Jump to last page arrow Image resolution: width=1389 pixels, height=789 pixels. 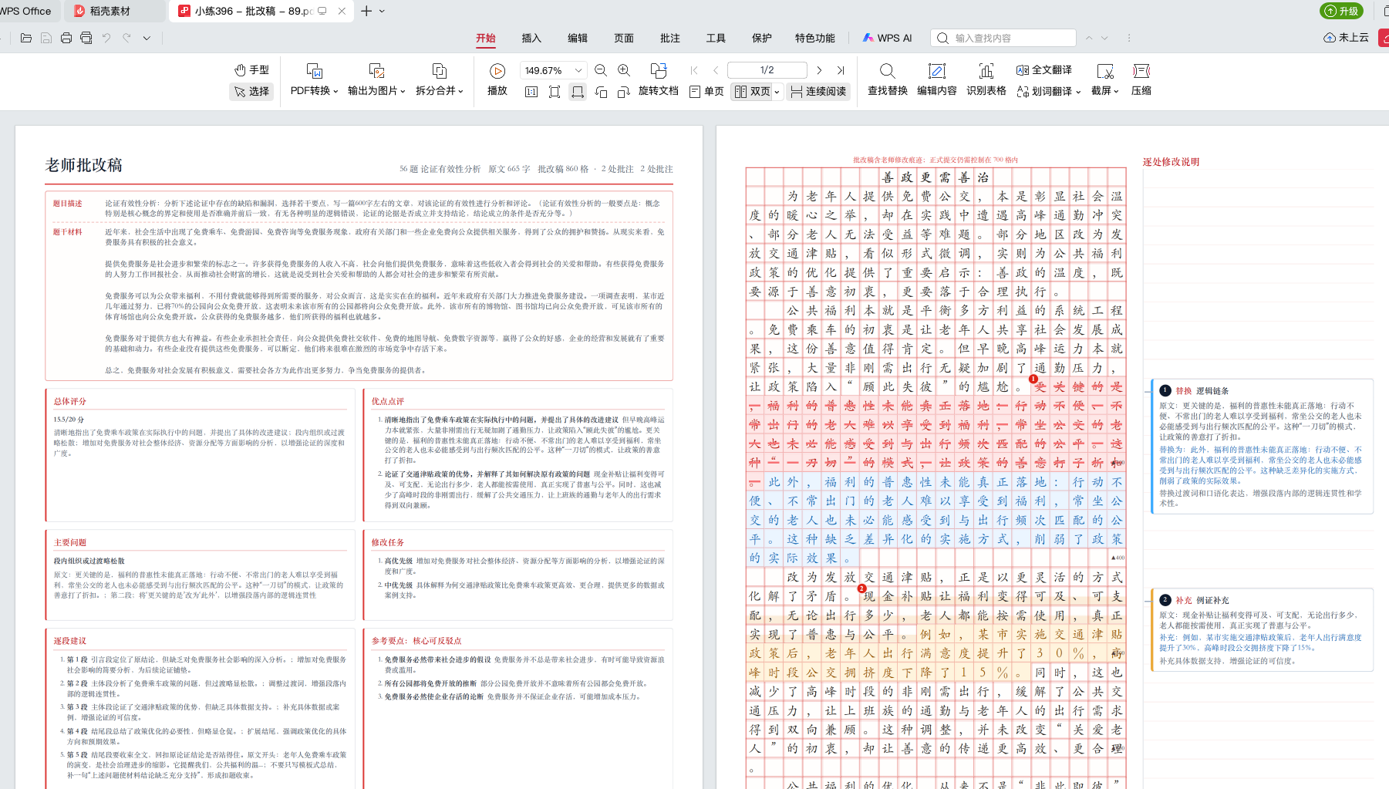[x=841, y=70]
